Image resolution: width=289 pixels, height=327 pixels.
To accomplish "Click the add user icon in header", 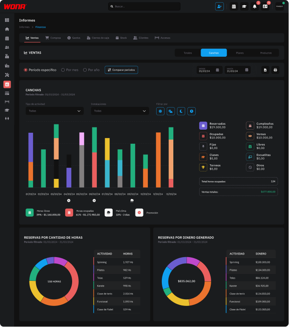I will [219, 7].
